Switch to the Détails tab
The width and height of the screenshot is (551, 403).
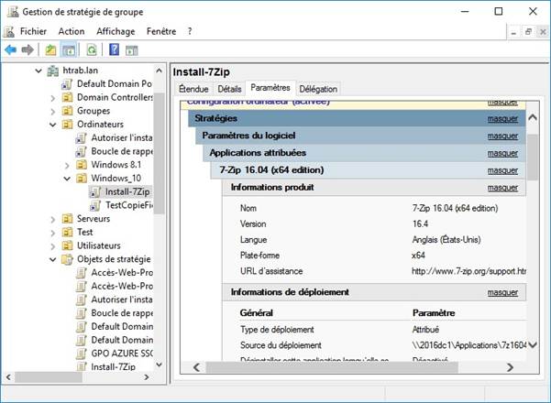(229, 89)
